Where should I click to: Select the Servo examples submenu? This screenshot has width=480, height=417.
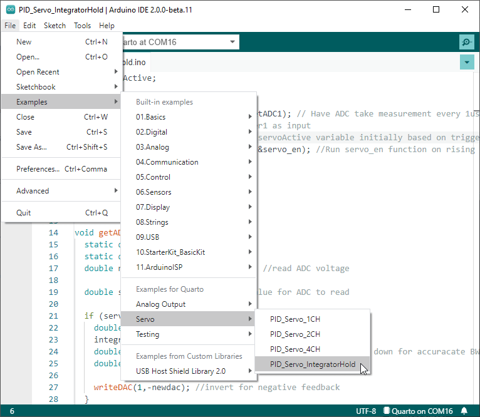[x=189, y=319]
